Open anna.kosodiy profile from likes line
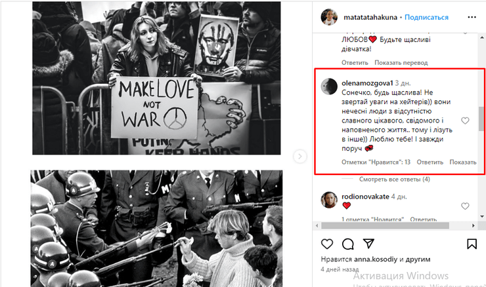 pos(375,259)
